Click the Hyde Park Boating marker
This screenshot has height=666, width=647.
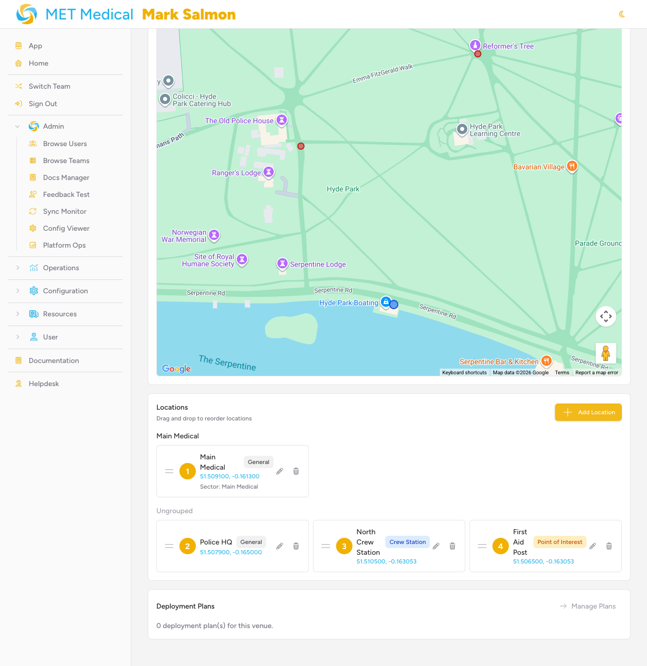pyautogui.click(x=386, y=302)
